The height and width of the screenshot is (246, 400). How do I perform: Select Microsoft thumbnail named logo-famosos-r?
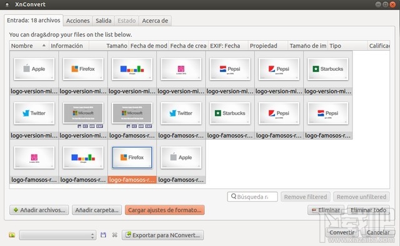pos(132,113)
